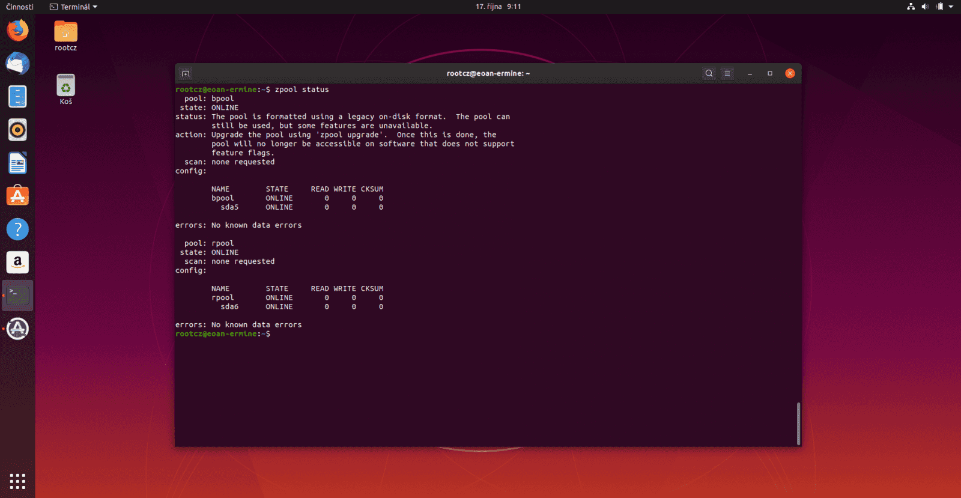This screenshot has width=961, height=498.
Task: Open the Koš trash icon on desktop
Action: tap(65, 90)
